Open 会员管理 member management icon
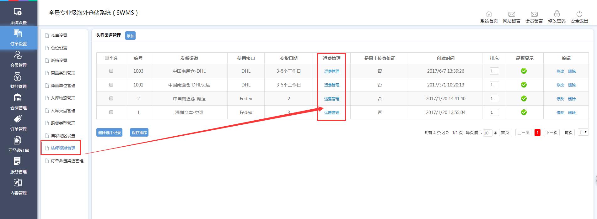Image resolution: width=597 pixels, height=219 pixels. 18,55
